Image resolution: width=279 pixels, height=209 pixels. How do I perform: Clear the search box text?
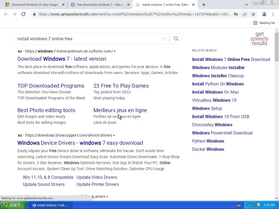pyautogui.click(x=163, y=39)
